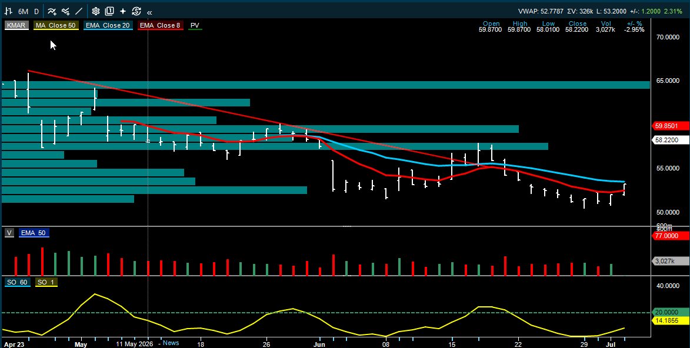Screen dimensions: 690x348
Task: Open the bar chart type selector
Action: [8, 11]
